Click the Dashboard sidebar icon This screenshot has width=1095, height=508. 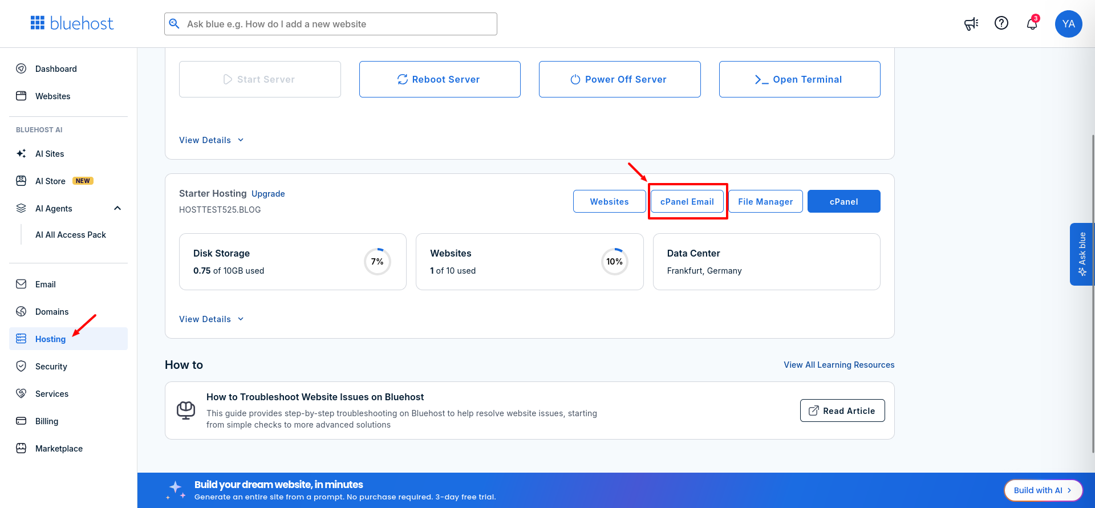coord(21,68)
